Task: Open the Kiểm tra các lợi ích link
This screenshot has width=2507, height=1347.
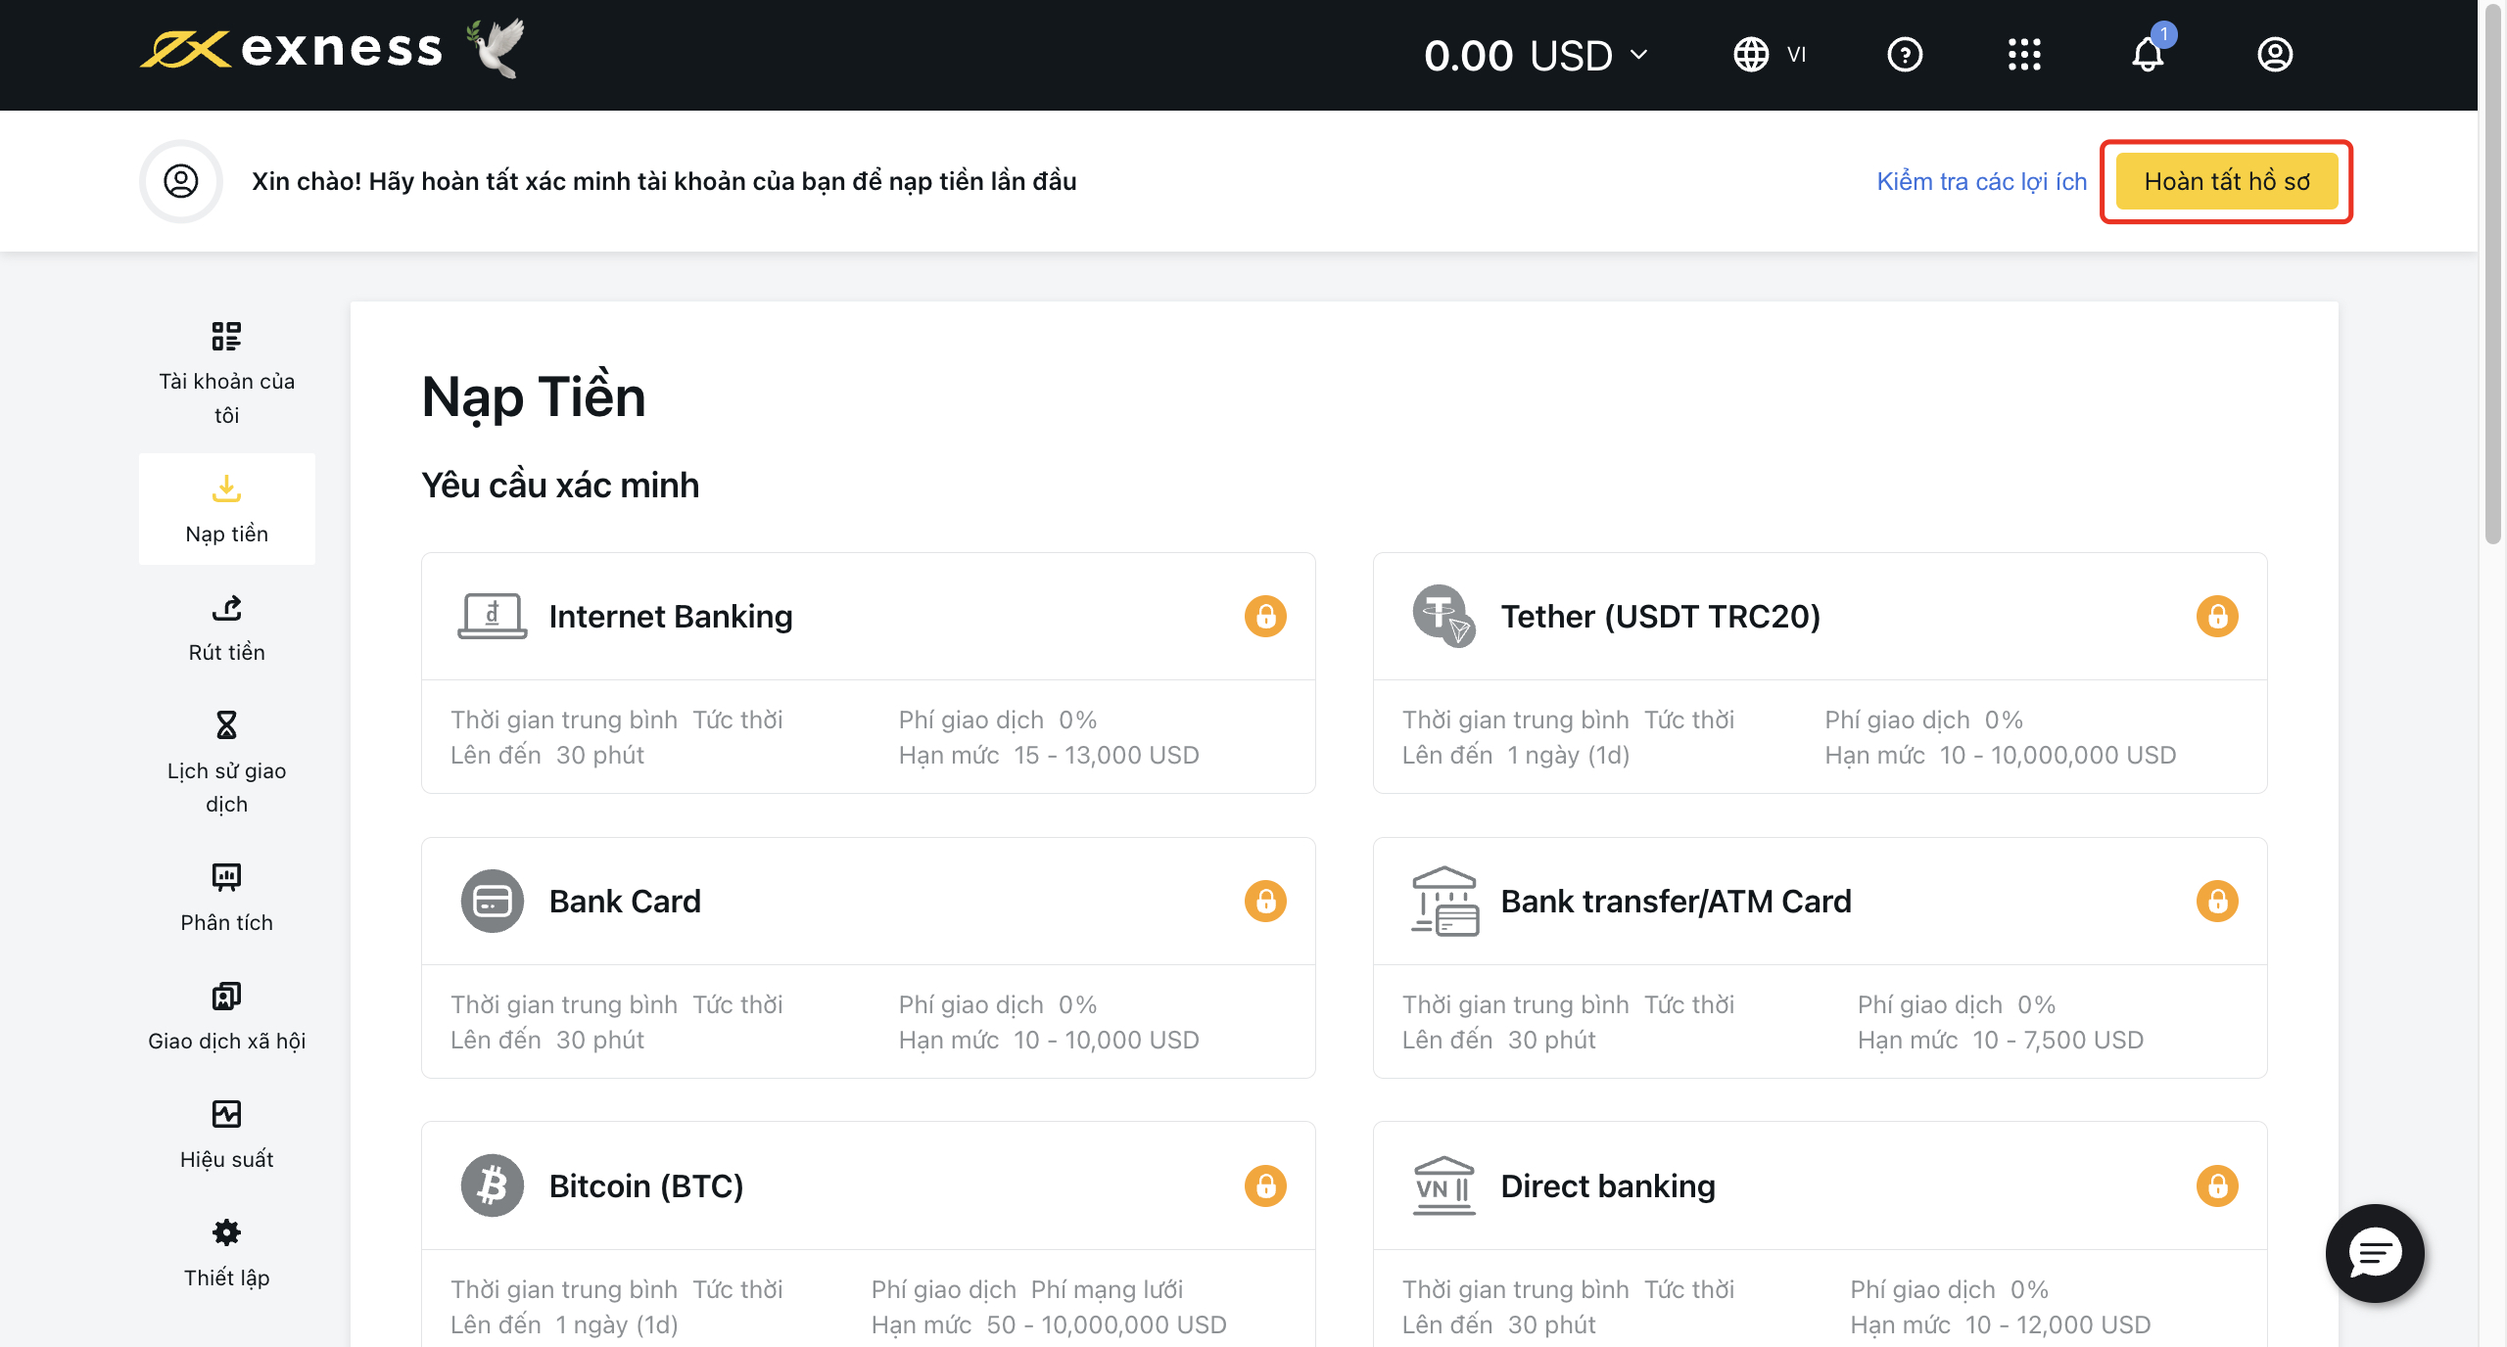Action: pos(1982,181)
